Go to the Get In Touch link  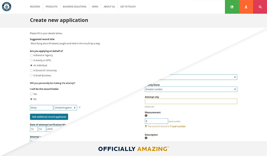[128, 7]
